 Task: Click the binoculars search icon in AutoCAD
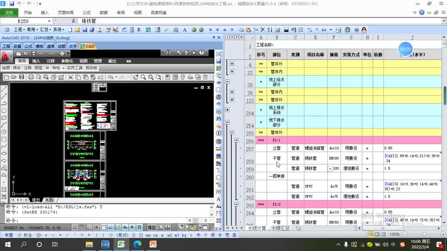[x=169, y=53]
